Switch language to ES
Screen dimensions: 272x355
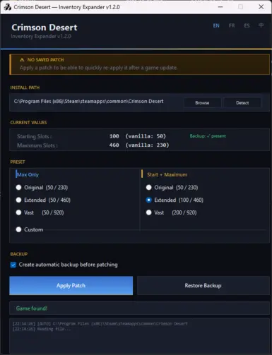tap(247, 25)
